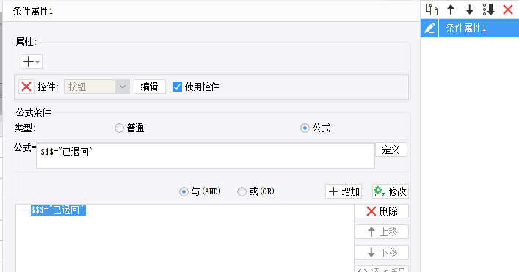Click the 编辑 button
519x272 pixels.
[x=150, y=87]
